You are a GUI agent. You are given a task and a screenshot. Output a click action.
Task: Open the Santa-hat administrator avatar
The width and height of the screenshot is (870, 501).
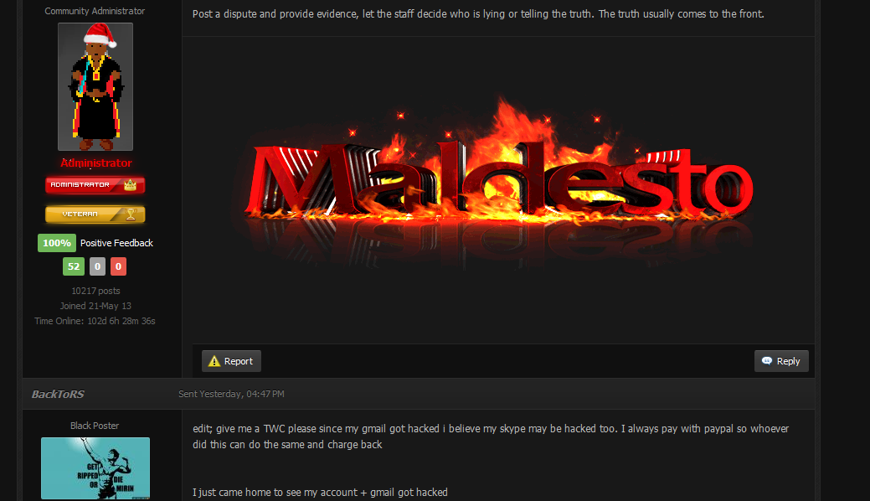95,86
